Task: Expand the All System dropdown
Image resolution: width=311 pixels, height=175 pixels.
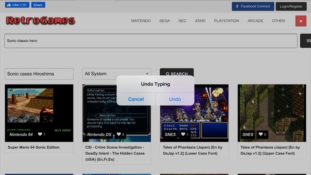Action: click(x=117, y=74)
